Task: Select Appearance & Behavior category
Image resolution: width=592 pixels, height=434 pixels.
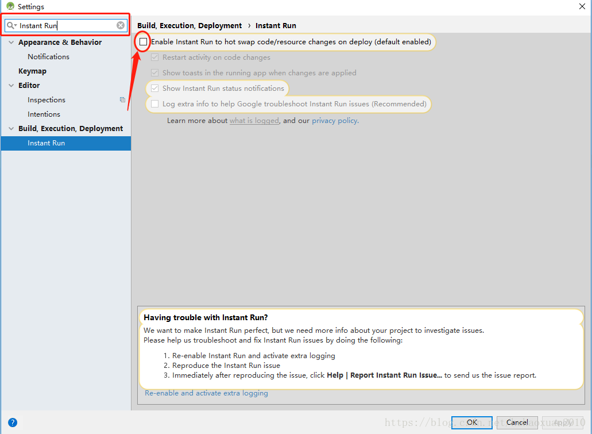Action: (60, 43)
